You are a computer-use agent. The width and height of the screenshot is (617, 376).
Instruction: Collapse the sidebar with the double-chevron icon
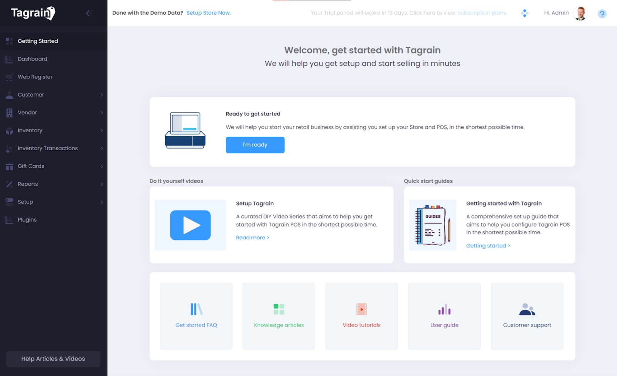[x=89, y=13]
